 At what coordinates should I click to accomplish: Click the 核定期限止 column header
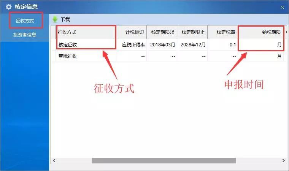tap(192, 32)
